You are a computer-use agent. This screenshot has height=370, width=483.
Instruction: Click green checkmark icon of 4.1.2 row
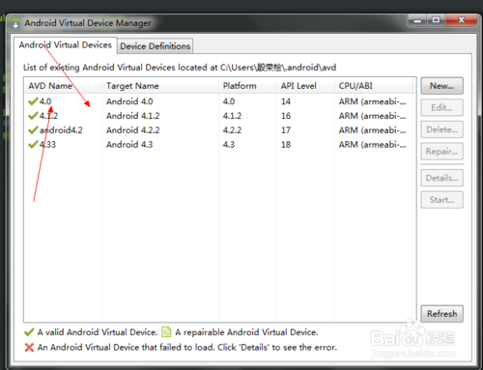point(33,116)
